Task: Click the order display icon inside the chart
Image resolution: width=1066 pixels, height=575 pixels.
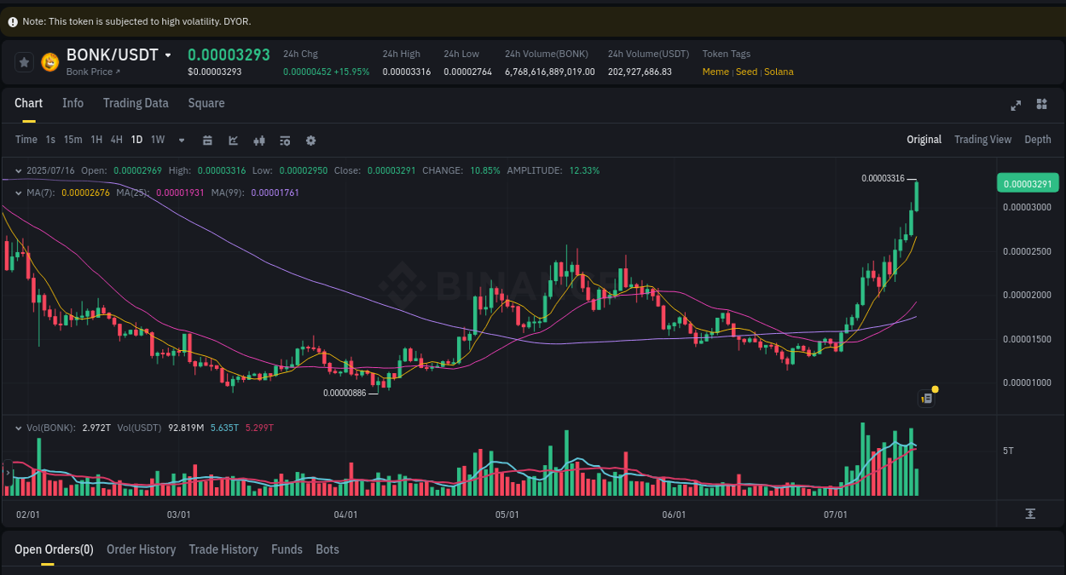Action: pos(926,398)
